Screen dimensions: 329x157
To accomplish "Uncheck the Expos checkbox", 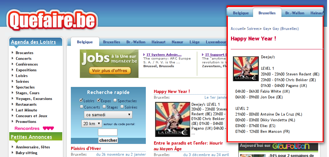I will 98,100.
